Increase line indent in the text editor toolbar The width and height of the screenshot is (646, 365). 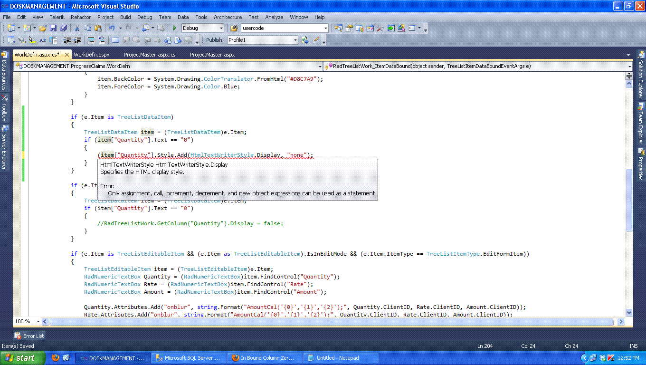77,40
